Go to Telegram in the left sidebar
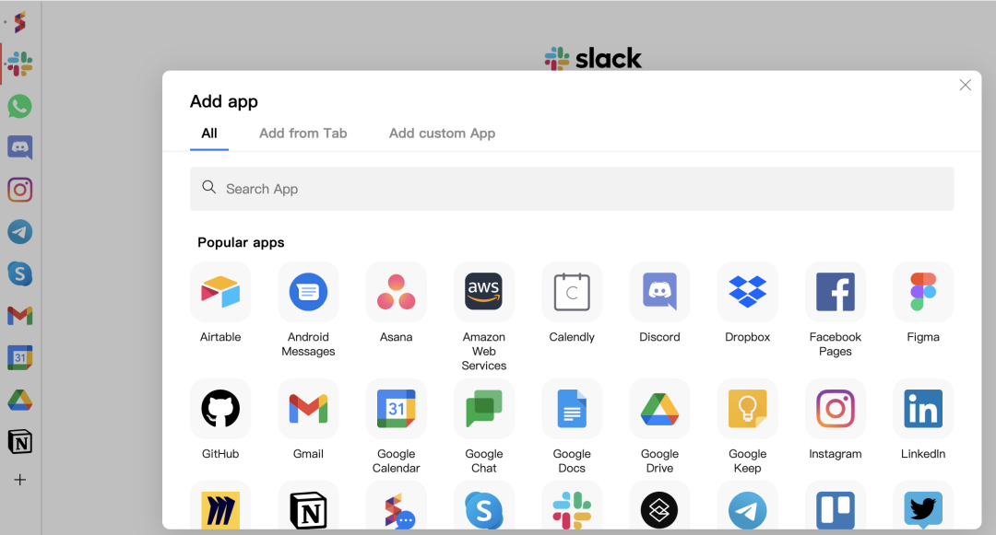The width and height of the screenshot is (996, 535). (19, 232)
